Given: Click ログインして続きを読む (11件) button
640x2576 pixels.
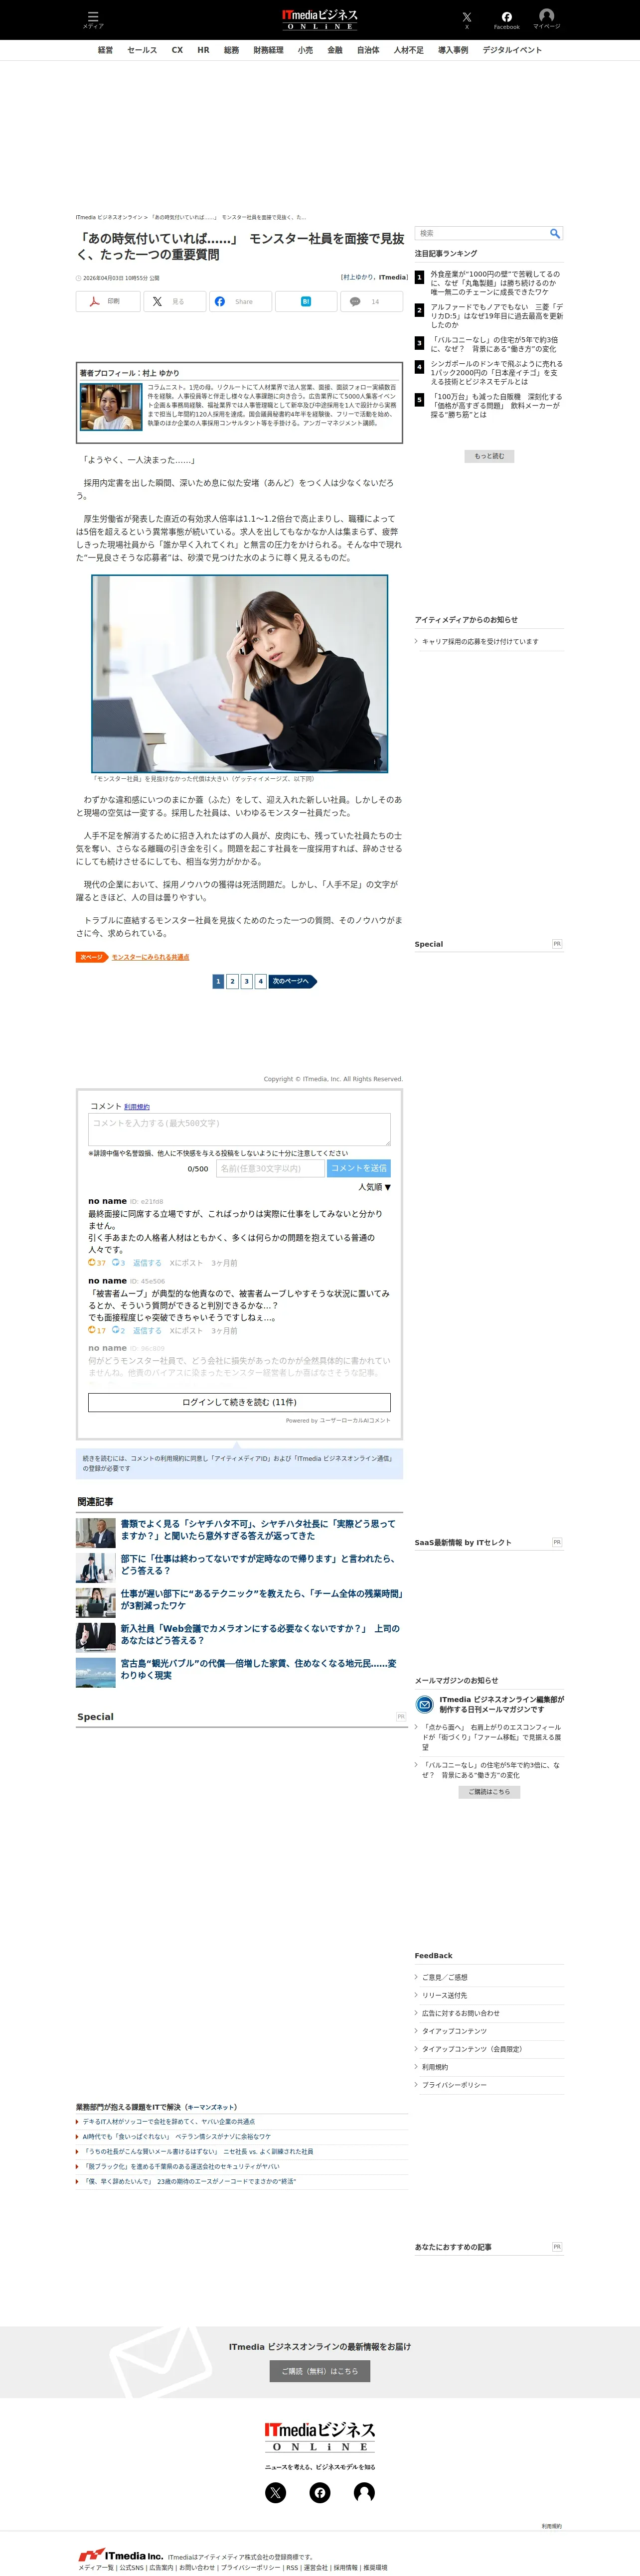Looking at the screenshot, I should pyautogui.click(x=239, y=1402).
